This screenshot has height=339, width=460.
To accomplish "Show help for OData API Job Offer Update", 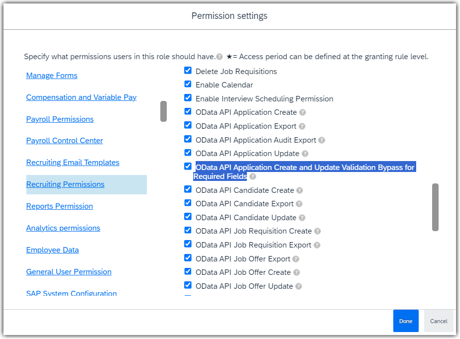I will coord(298,286).
